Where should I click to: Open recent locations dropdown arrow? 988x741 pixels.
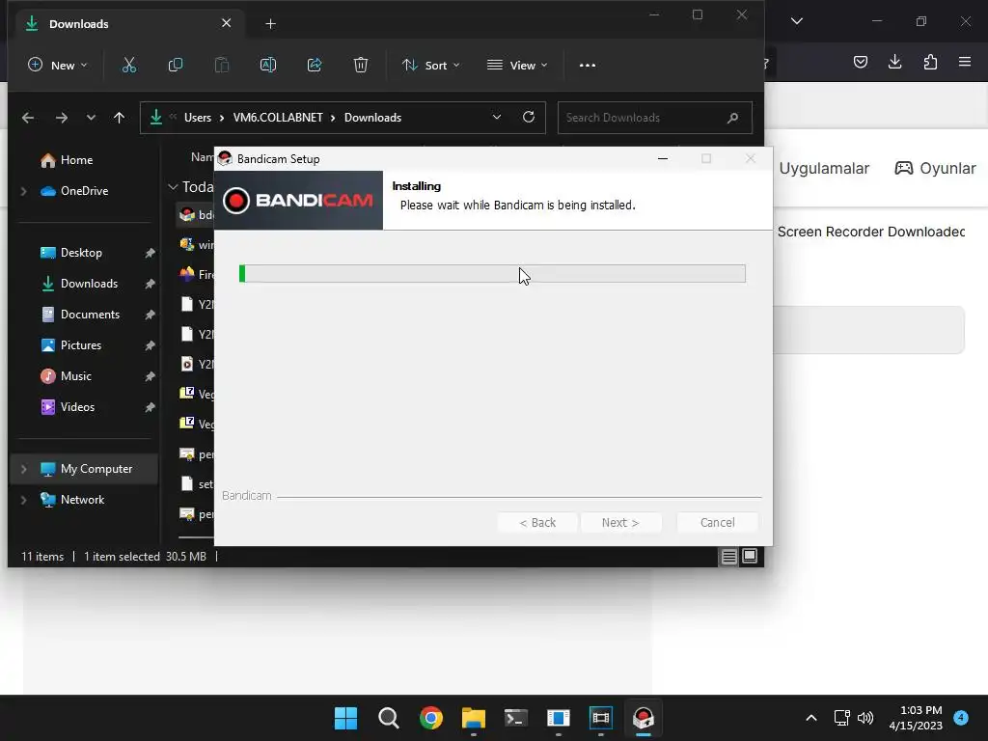pyautogui.click(x=91, y=118)
